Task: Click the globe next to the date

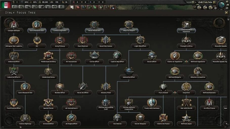Action: click(221, 5)
